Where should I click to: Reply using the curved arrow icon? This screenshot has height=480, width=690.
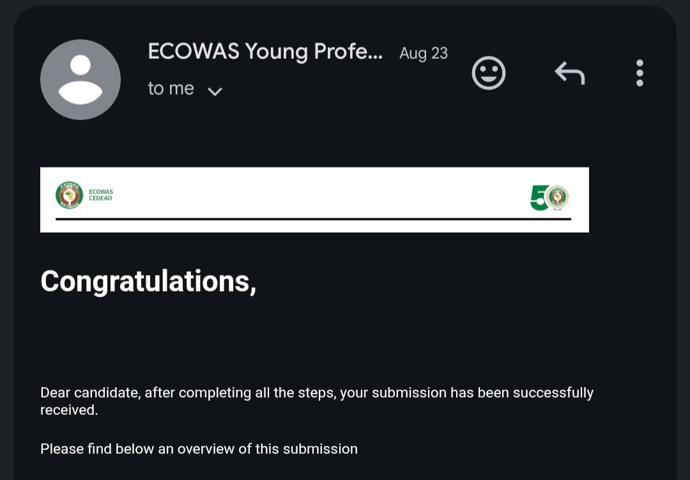point(570,73)
